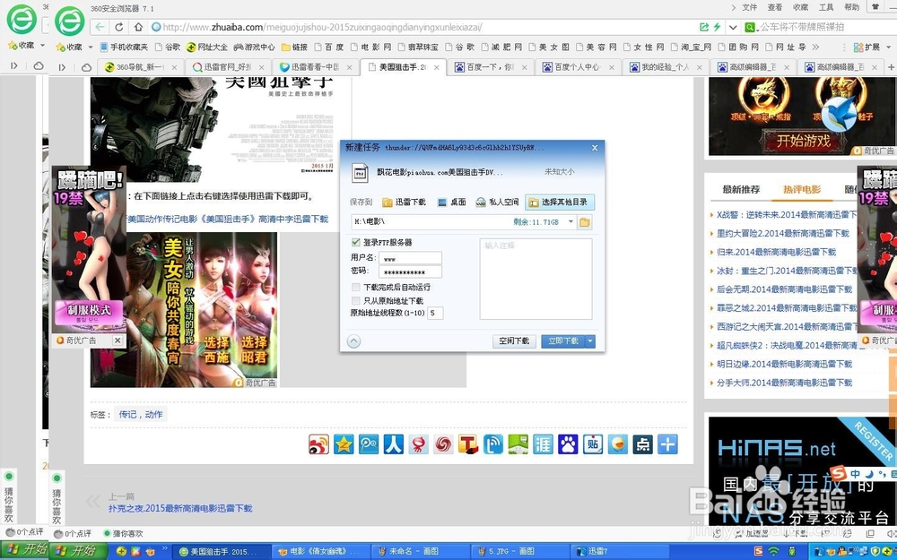897x560 pixels.
Task: Expand the 立即下载 button dropdown arrow
Action: (590, 341)
